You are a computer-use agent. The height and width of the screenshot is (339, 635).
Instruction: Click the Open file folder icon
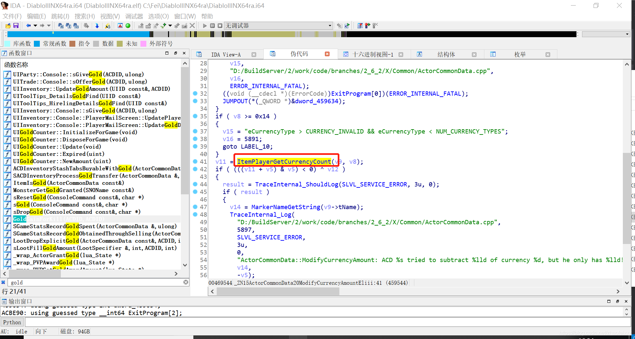[x=8, y=26]
